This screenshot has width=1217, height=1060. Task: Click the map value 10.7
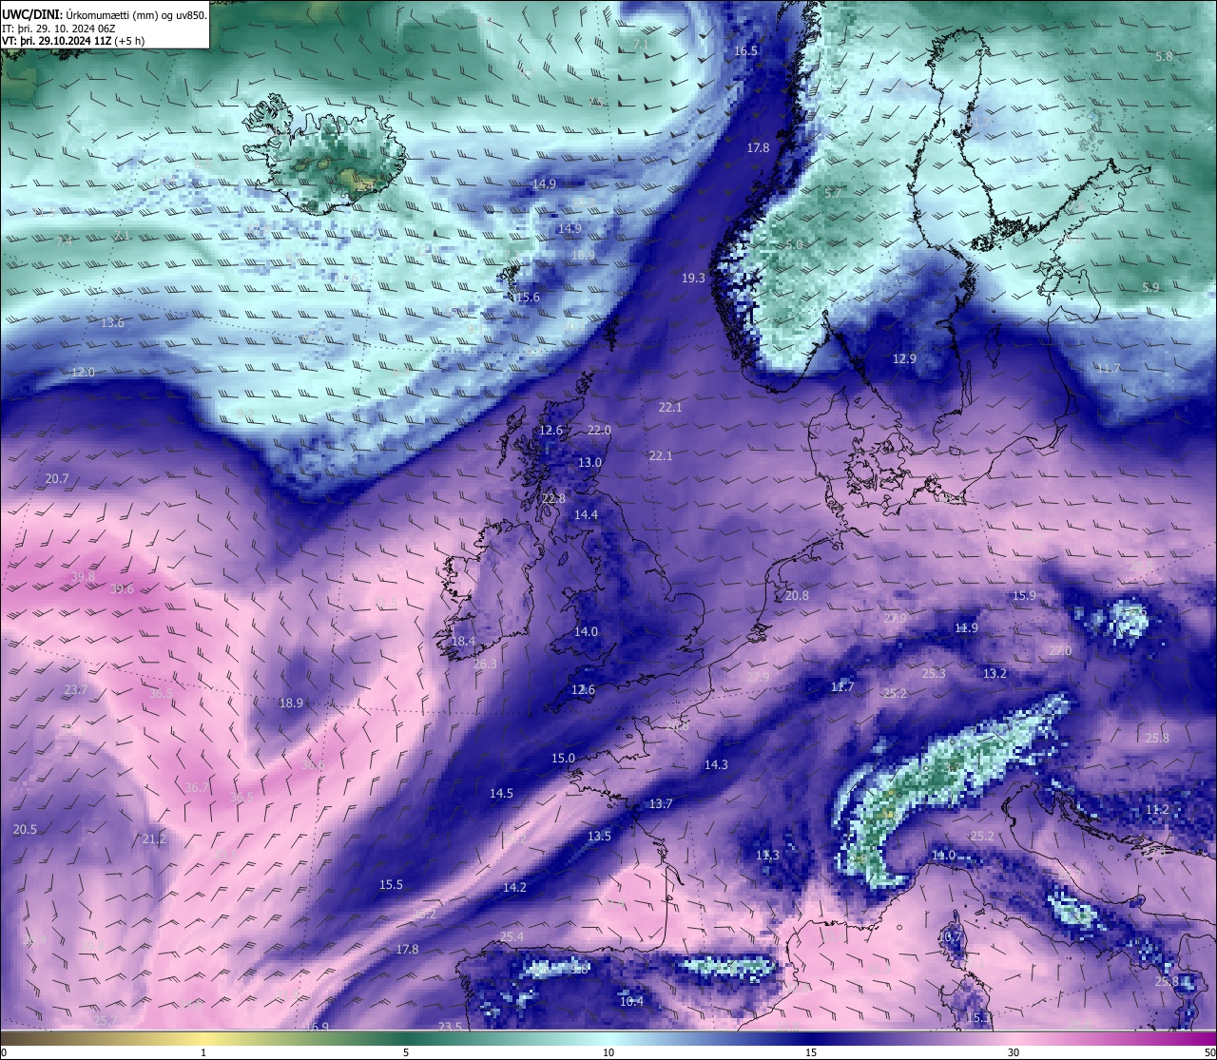pyautogui.click(x=951, y=937)
